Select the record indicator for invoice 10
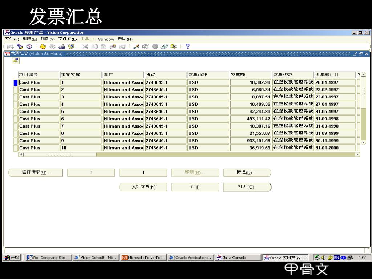The image size is (372, 279). click(16, 148)
